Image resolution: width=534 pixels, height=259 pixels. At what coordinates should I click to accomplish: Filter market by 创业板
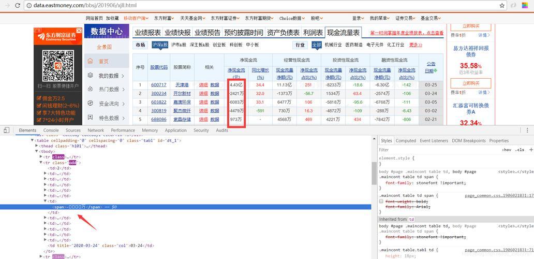pos(219,45)
